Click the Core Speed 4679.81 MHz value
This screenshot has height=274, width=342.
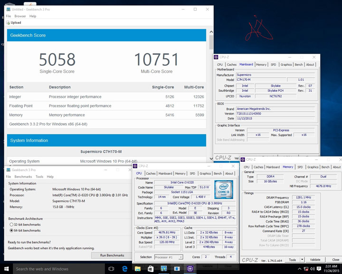tap(167, 233)
